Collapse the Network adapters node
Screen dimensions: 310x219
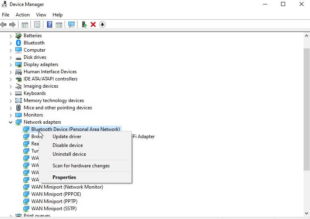click(x=10, y=123)
